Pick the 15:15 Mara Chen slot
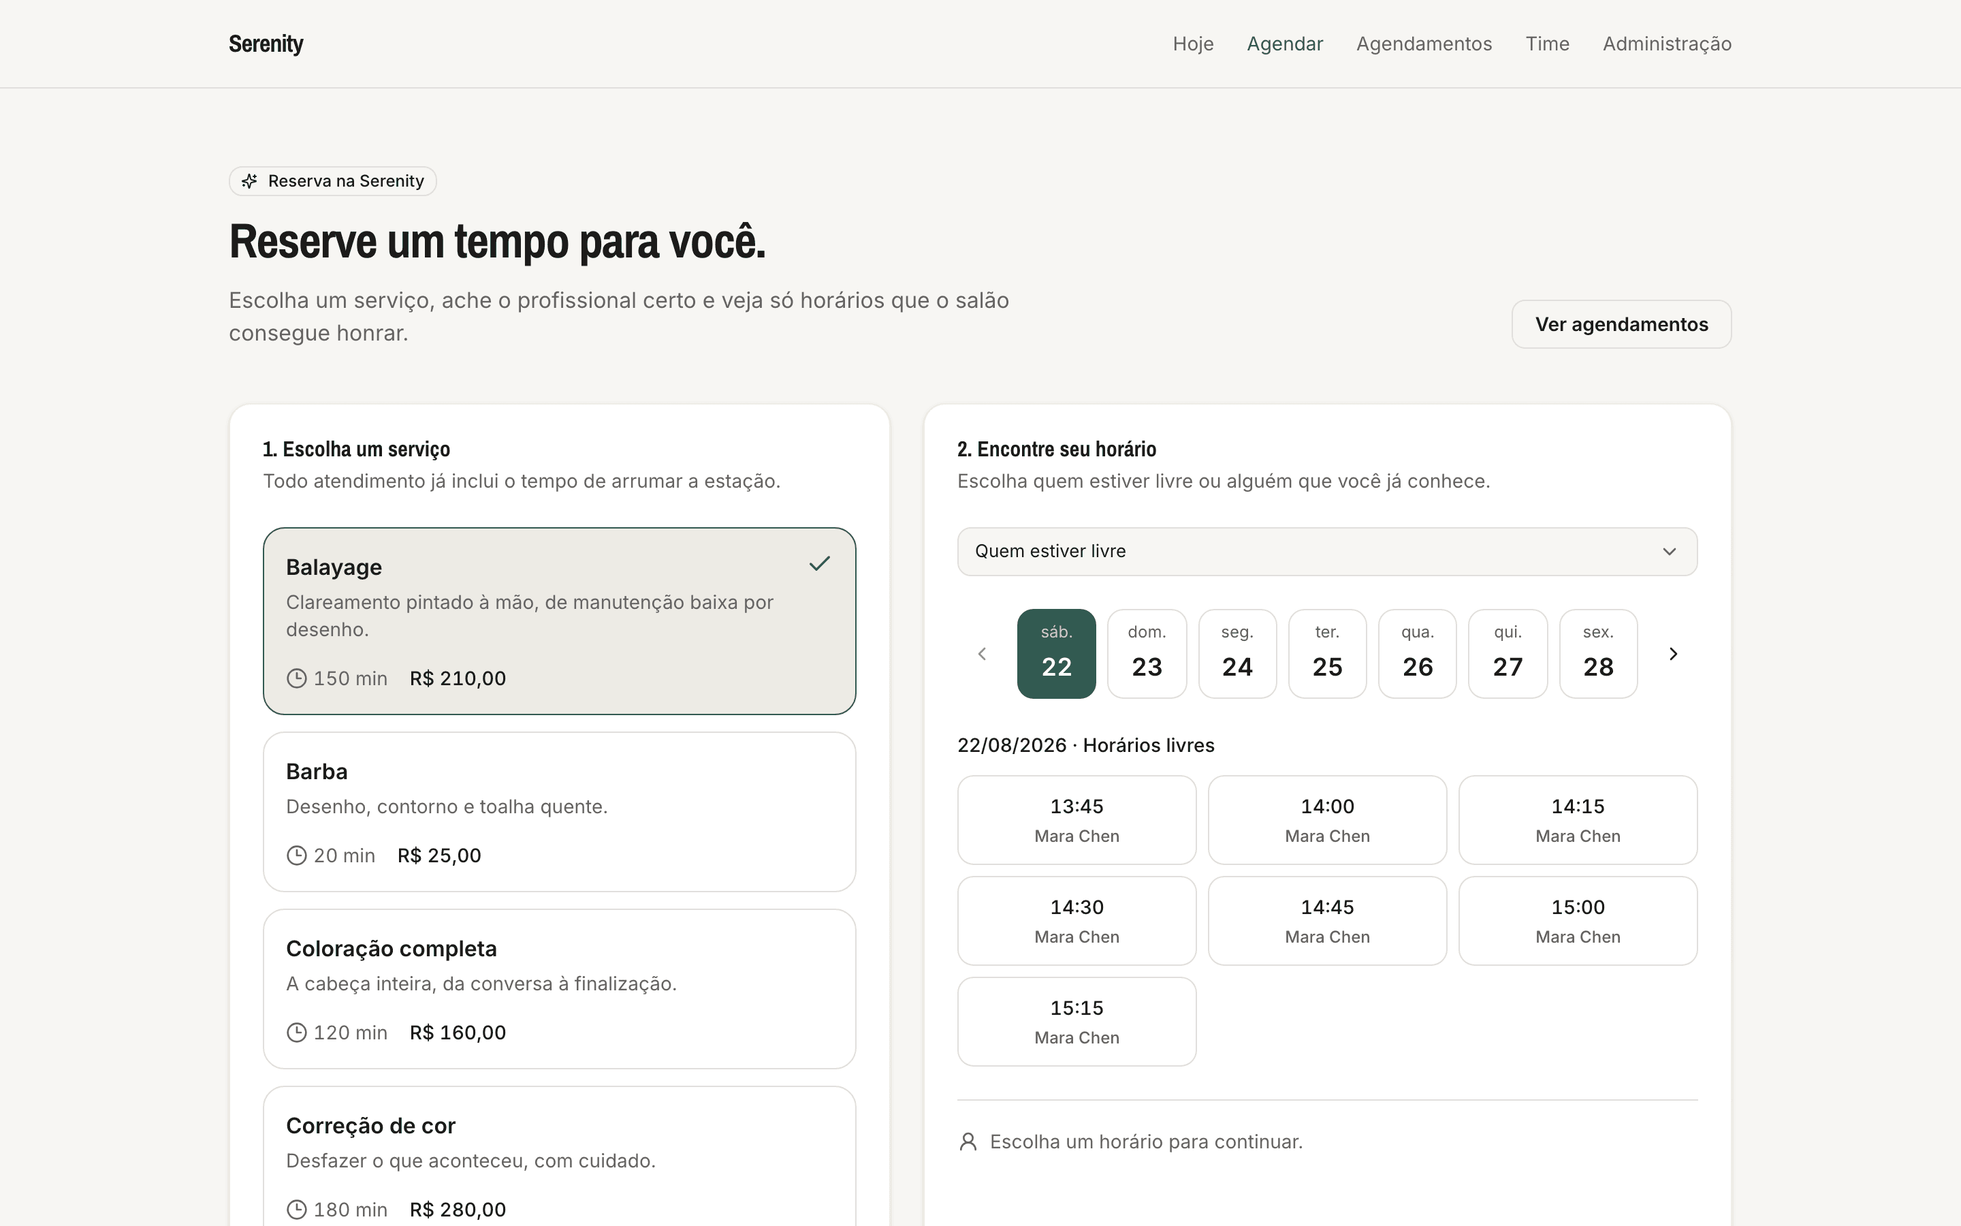The image size is (1961, 1226). (x=1077, y=1022)
